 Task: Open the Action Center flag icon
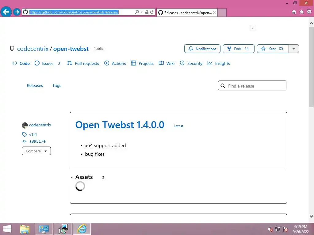tap(285, 229)
